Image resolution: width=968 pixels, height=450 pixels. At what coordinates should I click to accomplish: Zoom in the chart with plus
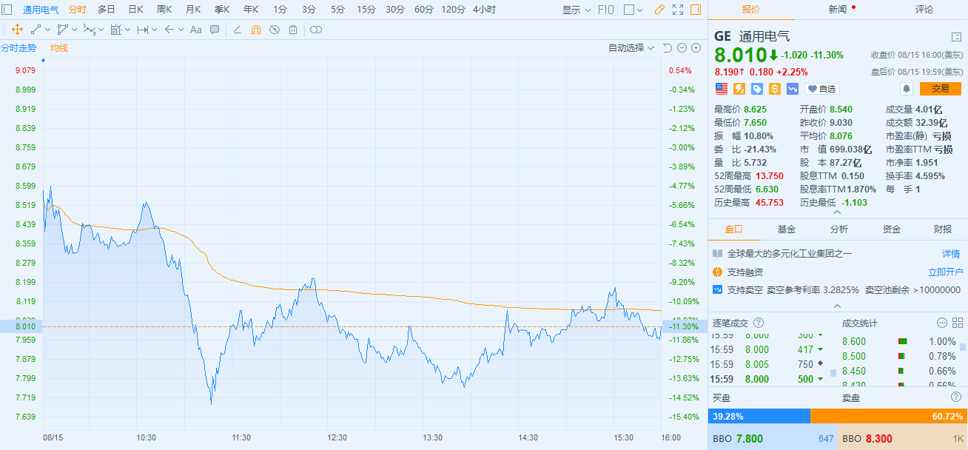pos(696,48)
